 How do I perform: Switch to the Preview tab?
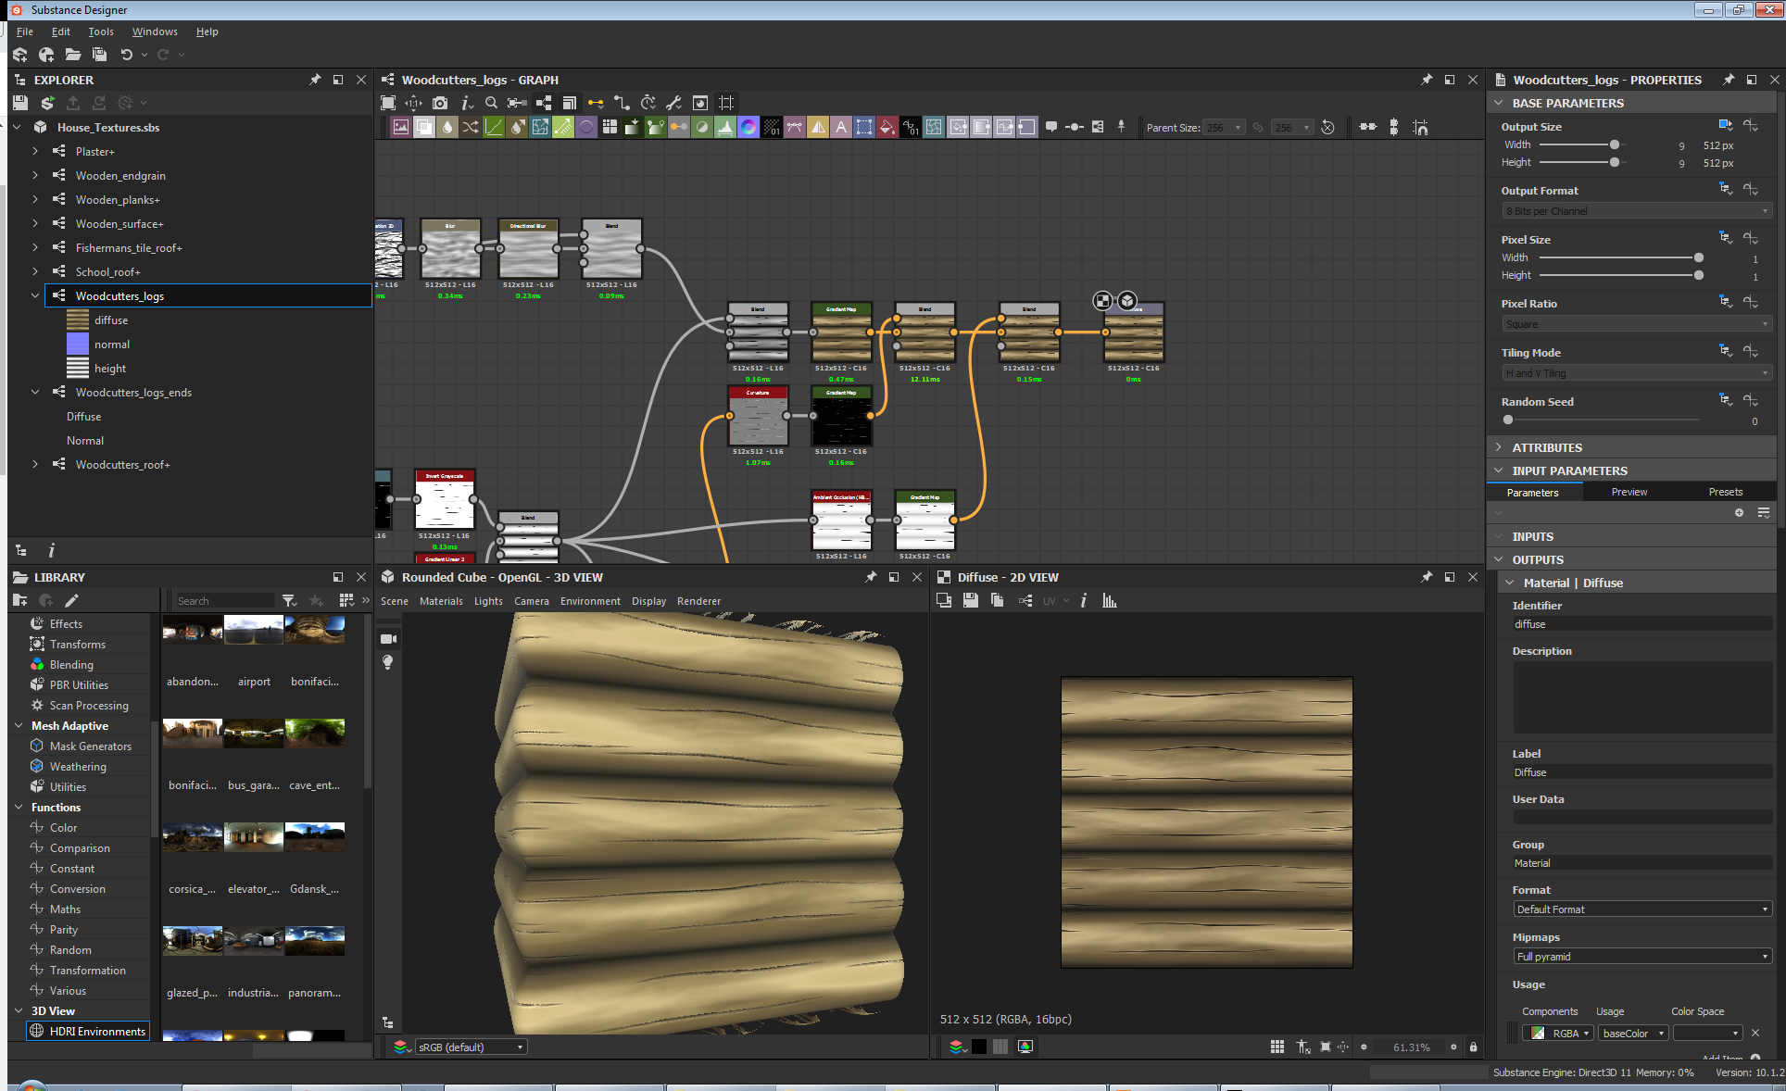[1629, 492]
